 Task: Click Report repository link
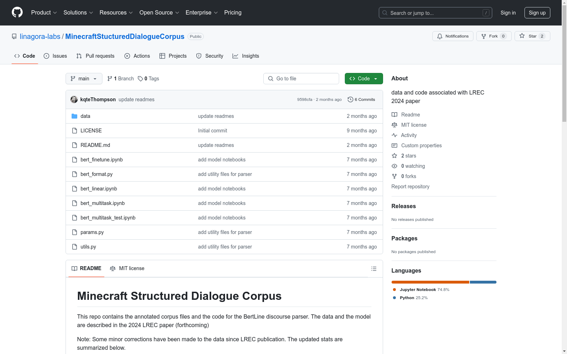[x=410, y=187]
